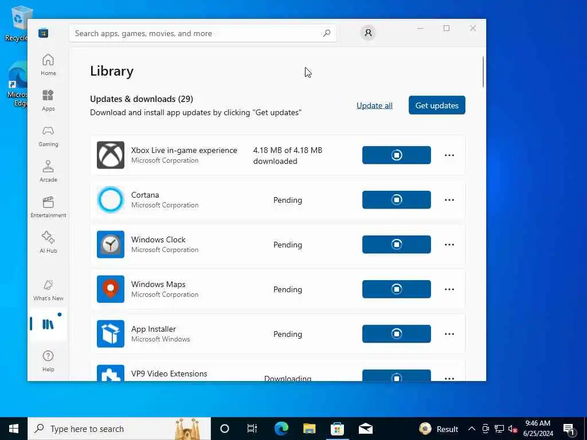
Task: Click the Meet Now tray icon
Action: click(x=486, y=429)
